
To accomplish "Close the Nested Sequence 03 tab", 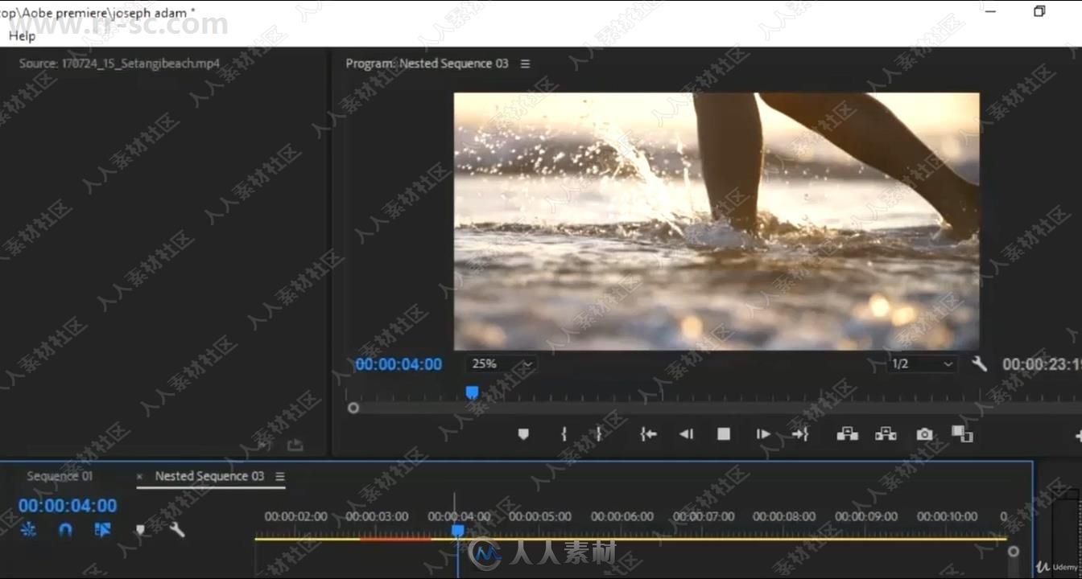I will tap(139, 476).
